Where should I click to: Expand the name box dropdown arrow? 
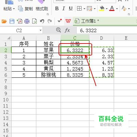(40, 30)
